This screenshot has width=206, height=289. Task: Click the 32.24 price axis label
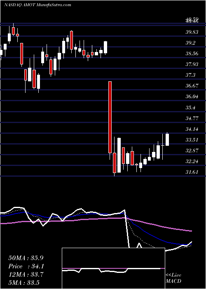(192, 161)
